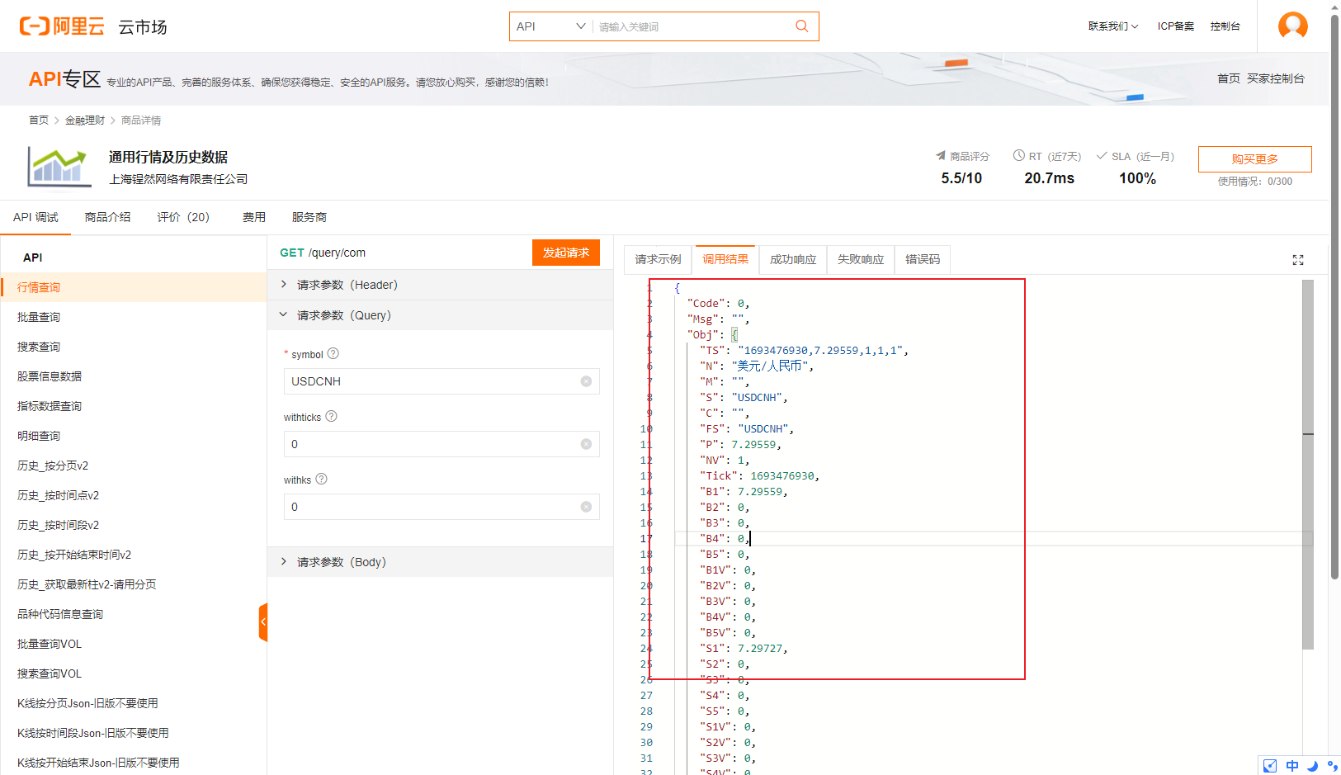
Task: Switch to 错误码 tab
Action: [x=923, y=259]
